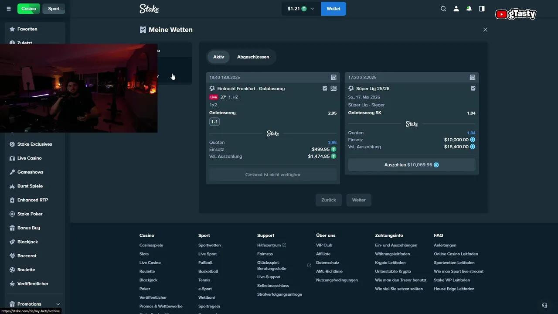Open statistics icon for Süper Lig 25/26
The width and height of the screenshot is (558, 314).
coord(473,89)
